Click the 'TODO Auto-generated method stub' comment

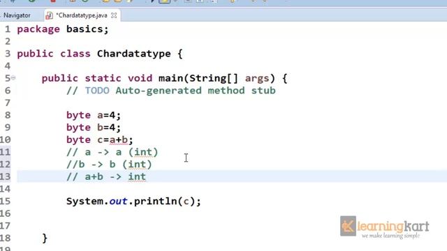[x=170, y=91]
